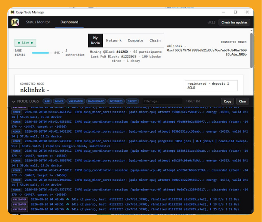This screenshot has width=262, height=222.
Task: Toggle the MINER log filter
Action: click(59, 101)
